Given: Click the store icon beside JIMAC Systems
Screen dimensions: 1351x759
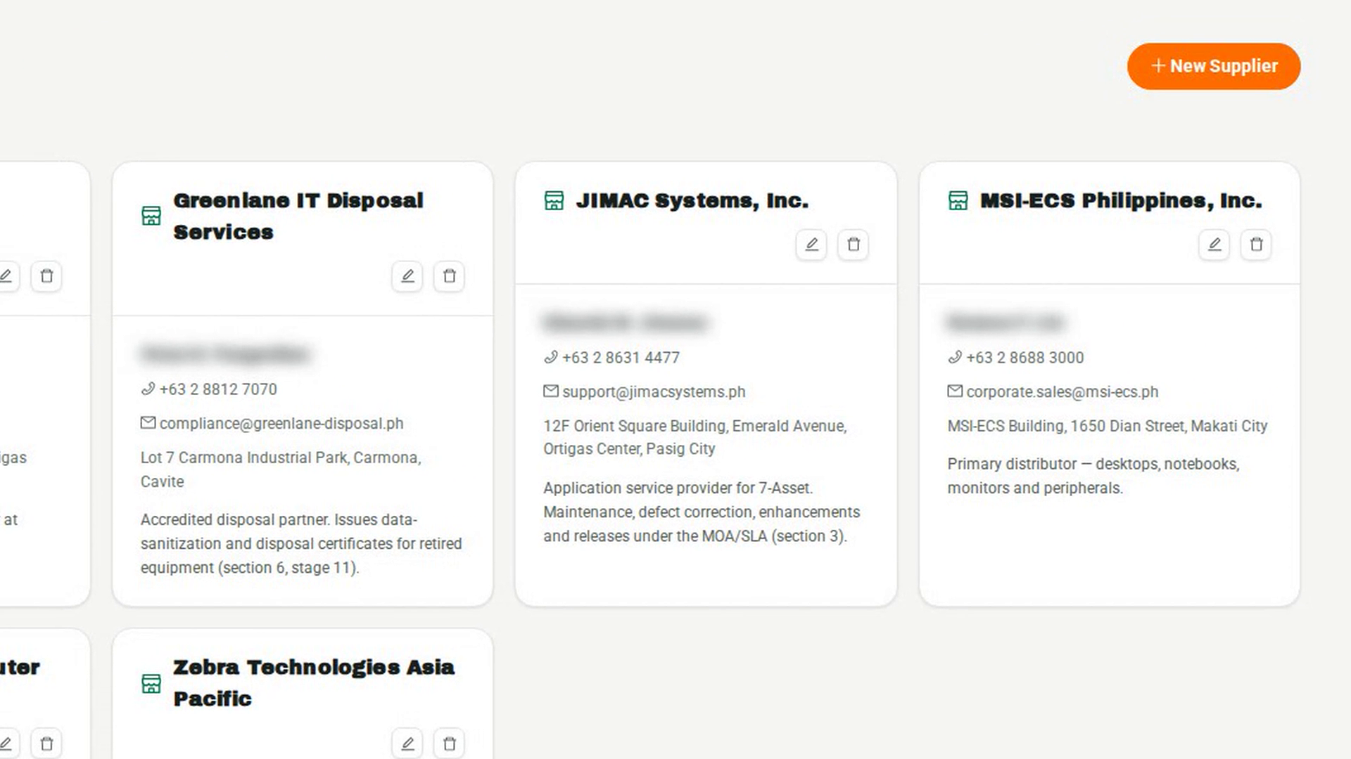Looking at the screenshot, I should [x=554, y=200].
